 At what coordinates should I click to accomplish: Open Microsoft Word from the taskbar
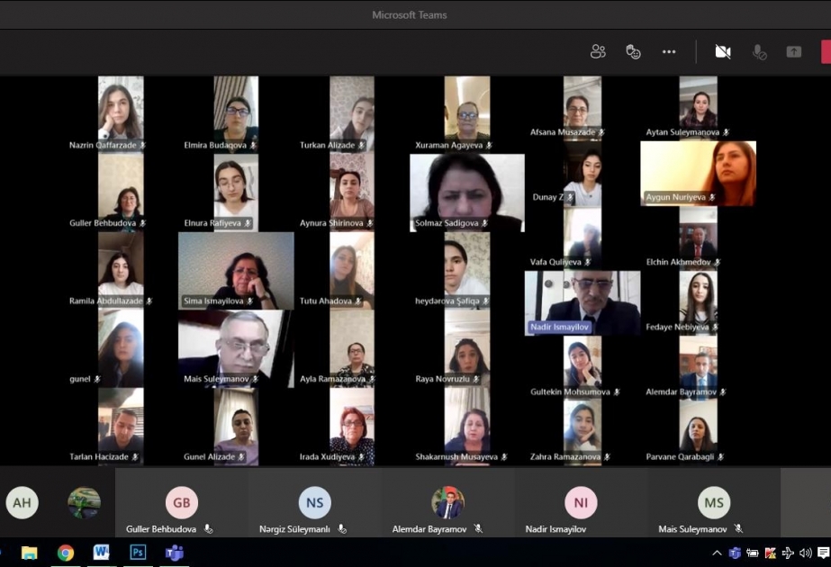tap(101, 553)
